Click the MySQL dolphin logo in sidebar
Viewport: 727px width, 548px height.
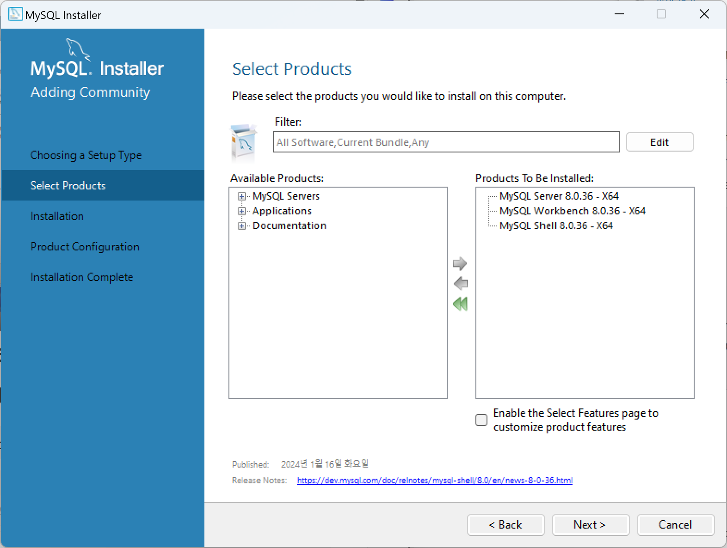[x=77, y=49]
